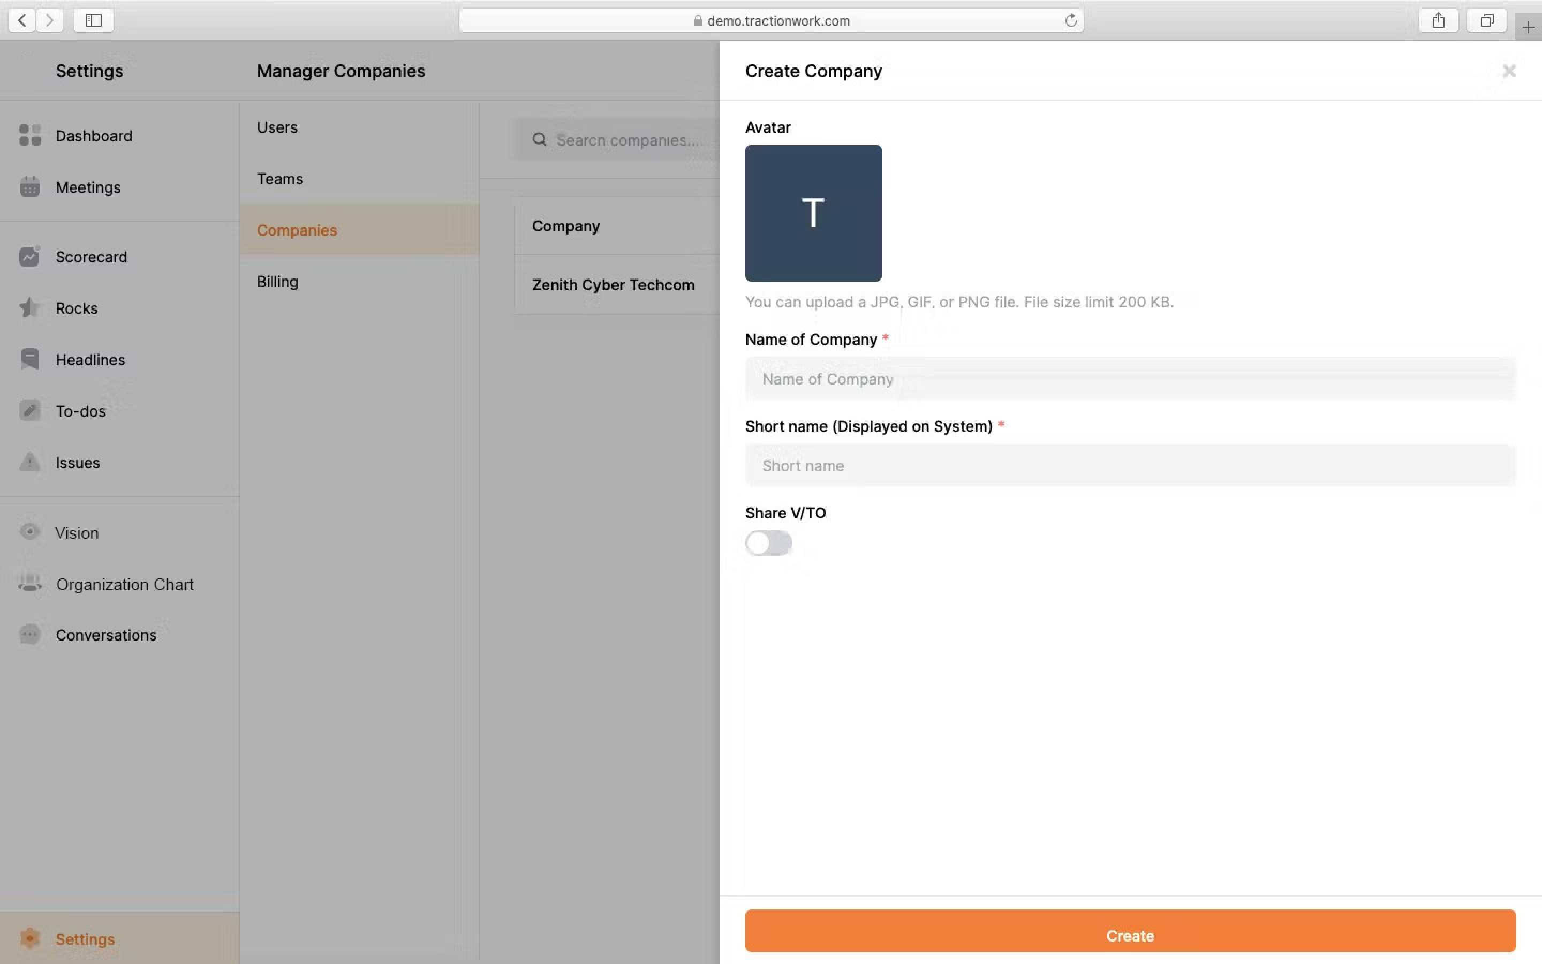Select the Rocks star icon
This screenshot has height=964, width=1542.
29,308
